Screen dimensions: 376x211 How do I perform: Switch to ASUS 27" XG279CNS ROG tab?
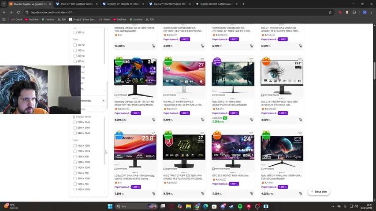170,4
